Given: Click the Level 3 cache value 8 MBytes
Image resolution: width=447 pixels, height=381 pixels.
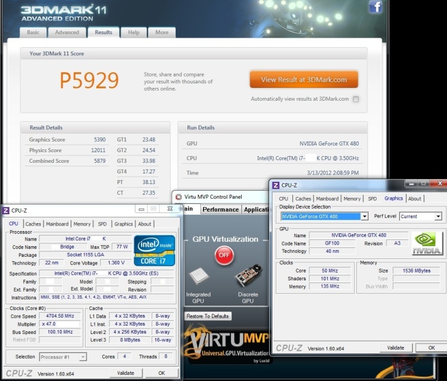Looking at the screenshot, I should tap(130, 340).
